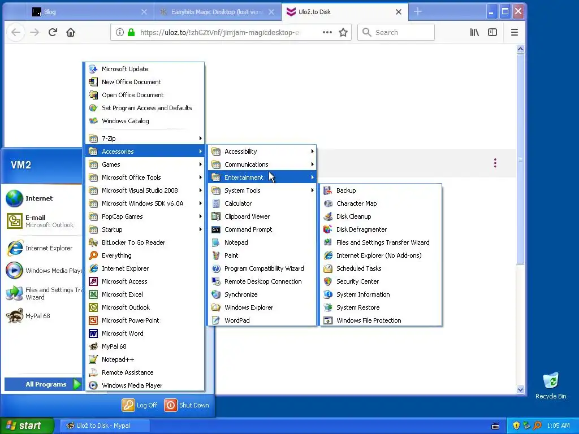This screenshot has width=579, height=434.
Task: Go to browser home page icon
Action: (71, 32)
